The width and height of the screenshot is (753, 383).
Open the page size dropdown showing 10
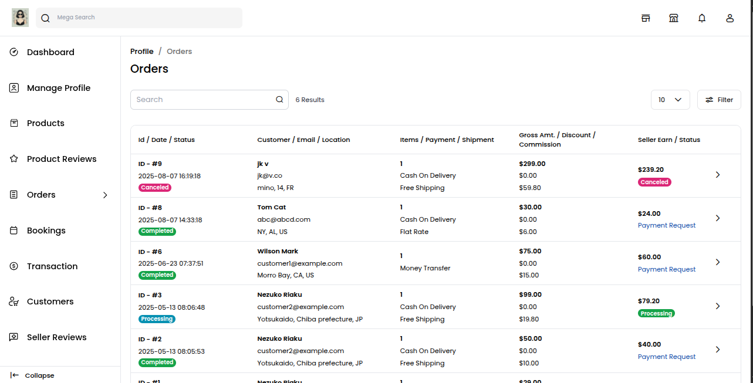tap(670, 99)
